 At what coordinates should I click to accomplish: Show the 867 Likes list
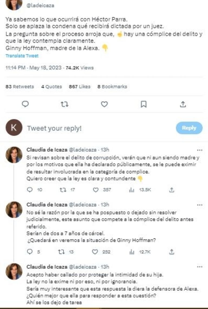pyautogui.click(x=79, y=87)
